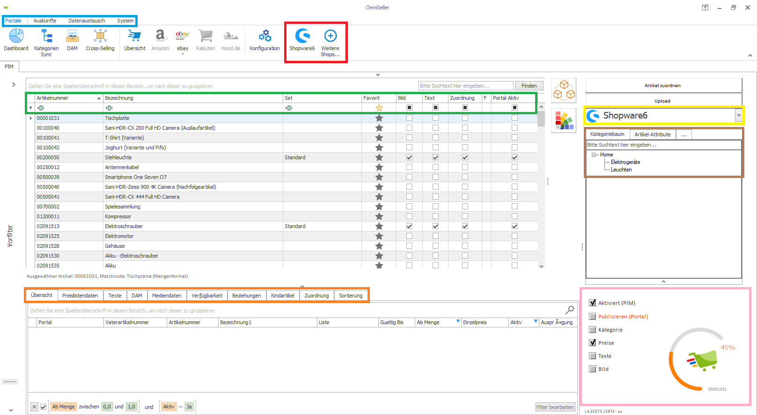Expand the Vorfilter side panel arrow
Viewport: 757px width, 415px height.
tap(14, 85)
